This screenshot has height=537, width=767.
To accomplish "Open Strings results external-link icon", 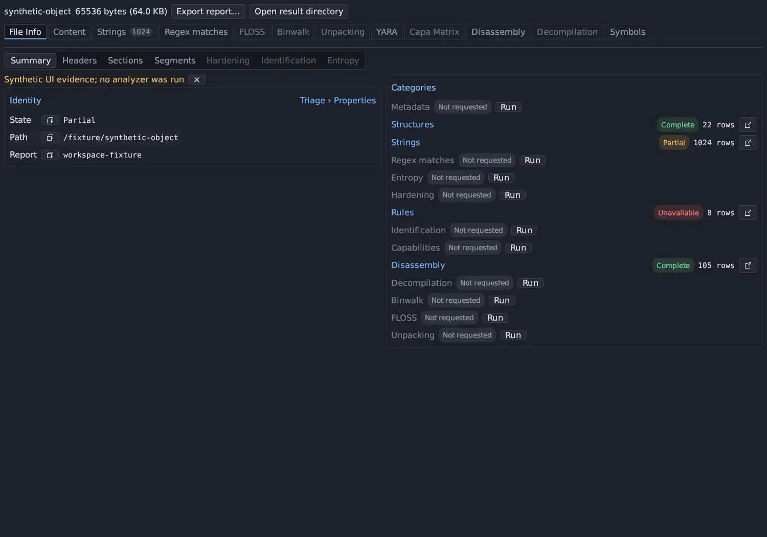I will click(748, 143).
